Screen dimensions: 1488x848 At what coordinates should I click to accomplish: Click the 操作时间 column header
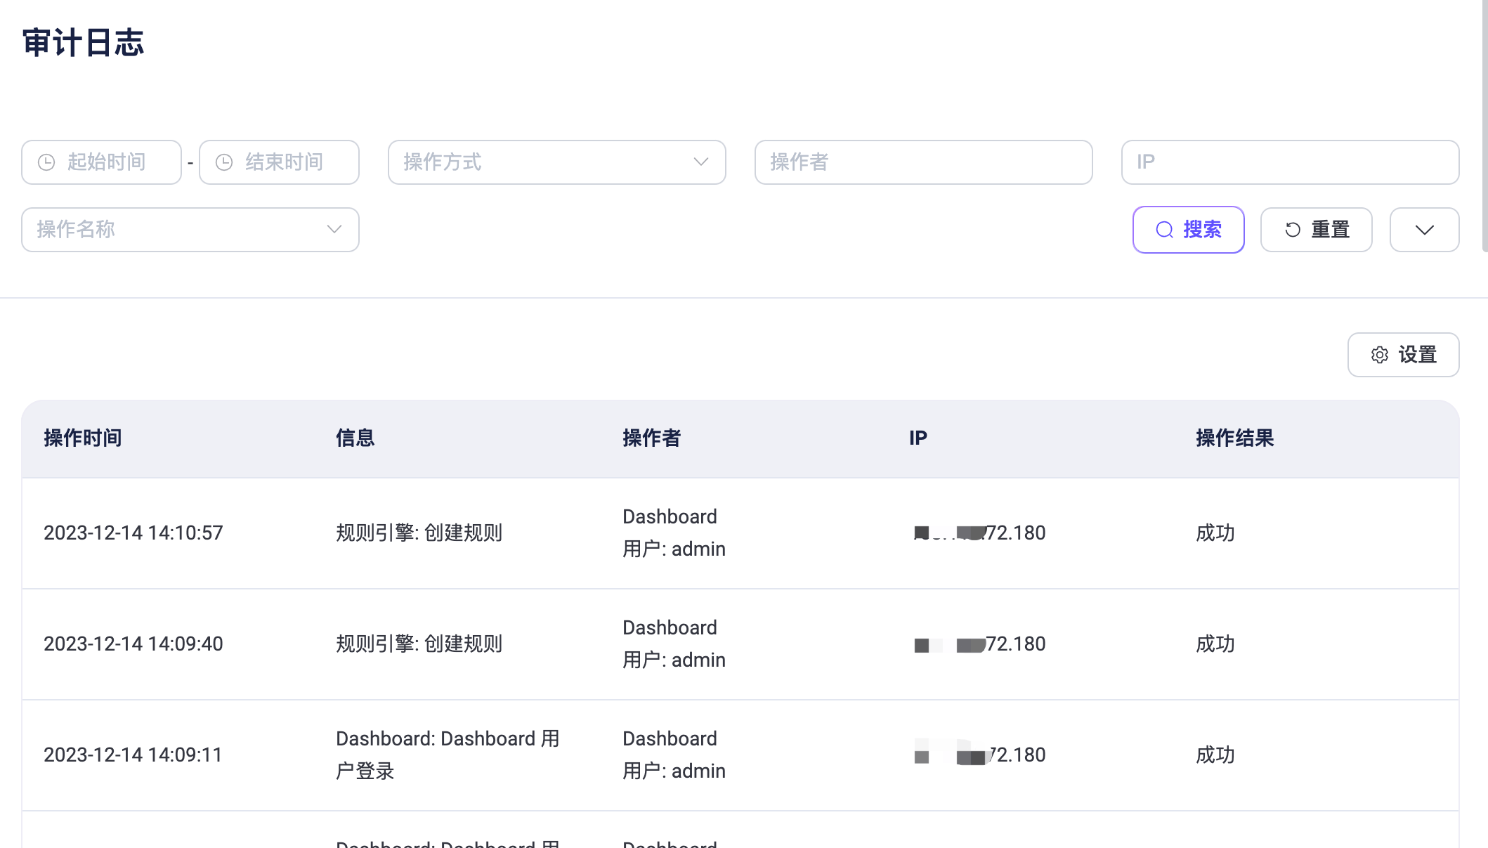[x=83, y=438]
